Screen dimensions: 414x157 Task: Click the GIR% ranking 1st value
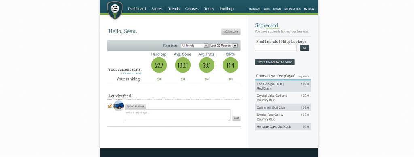(231, 79)
